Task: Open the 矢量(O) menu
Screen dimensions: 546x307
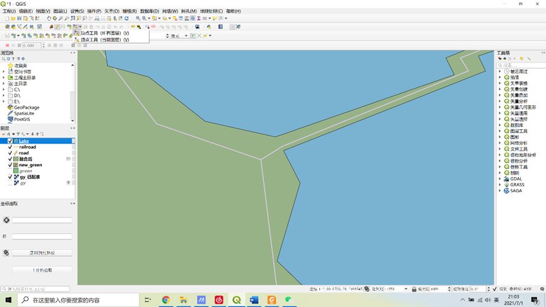Action: (112, 11)
